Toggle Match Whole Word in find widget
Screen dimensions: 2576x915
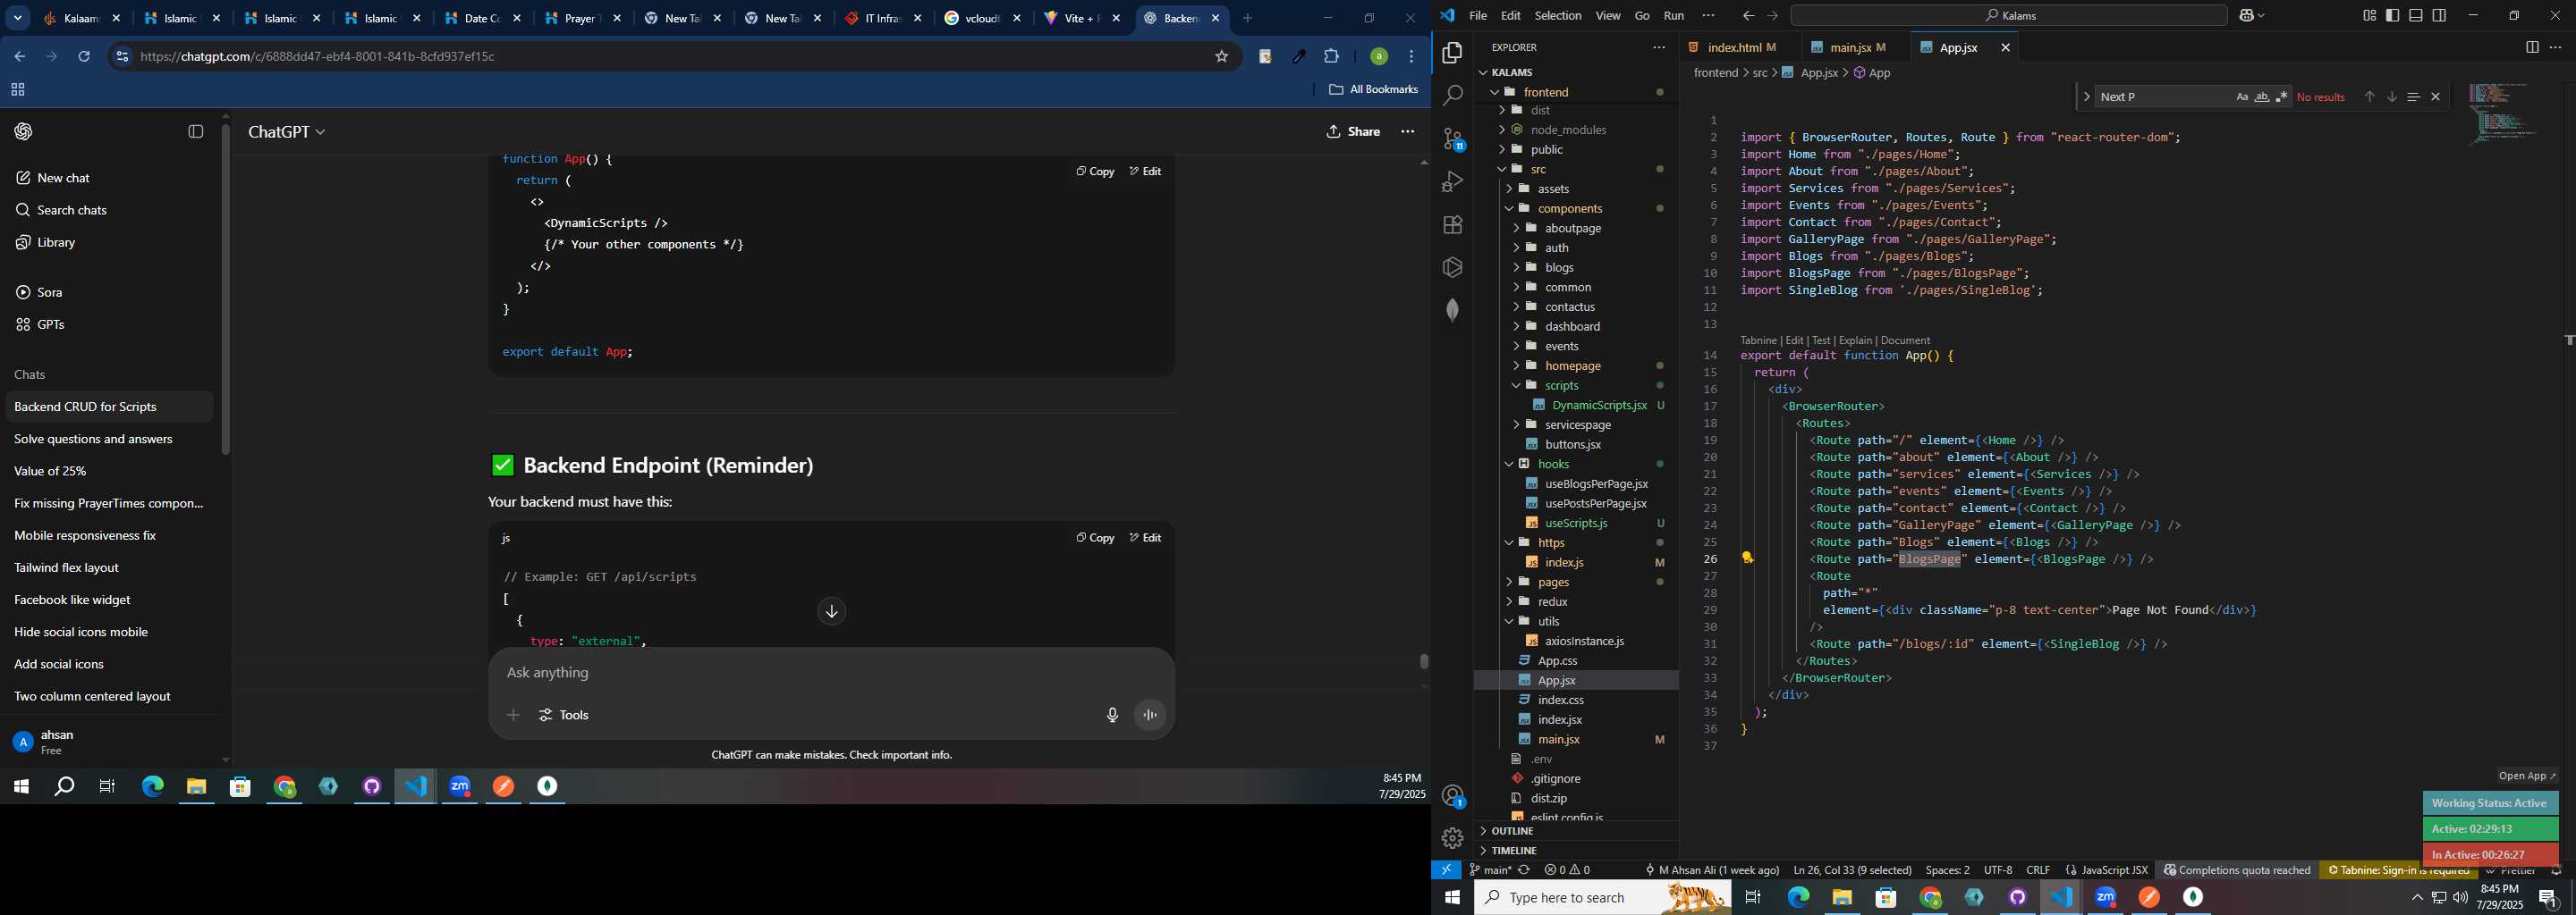pyautogui.click(x=2261, y=97)
